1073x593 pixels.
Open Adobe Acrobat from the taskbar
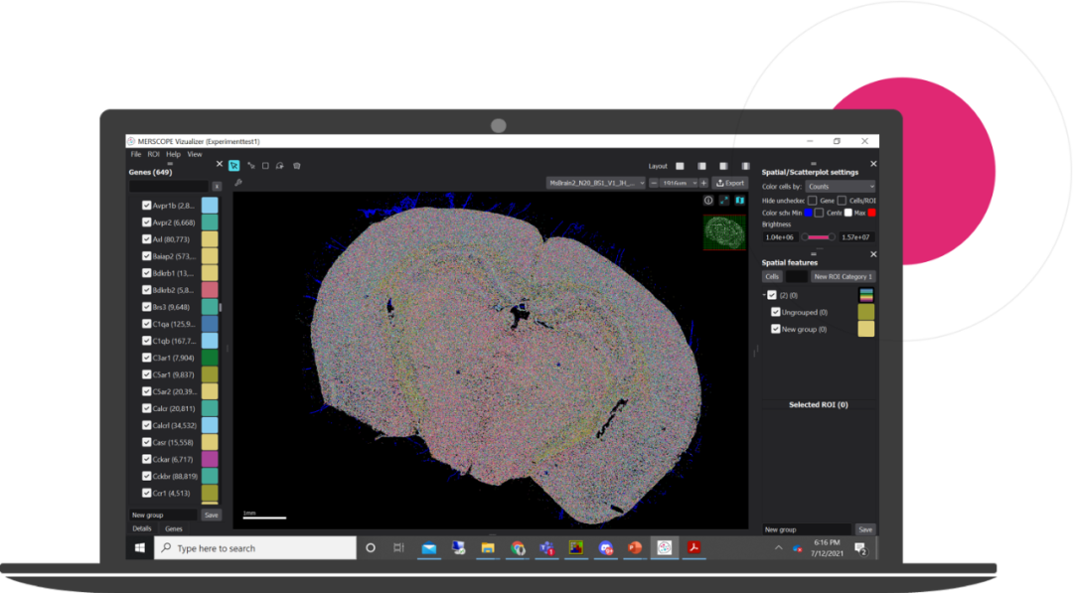(x=695, y=547)
